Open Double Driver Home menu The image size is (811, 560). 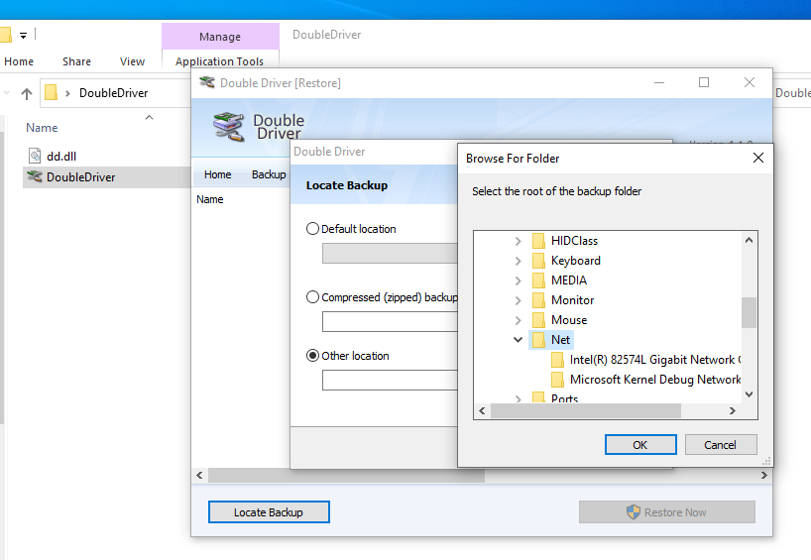click(218, 174)
